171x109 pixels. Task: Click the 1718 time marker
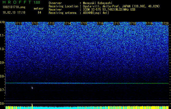(133, 23)
